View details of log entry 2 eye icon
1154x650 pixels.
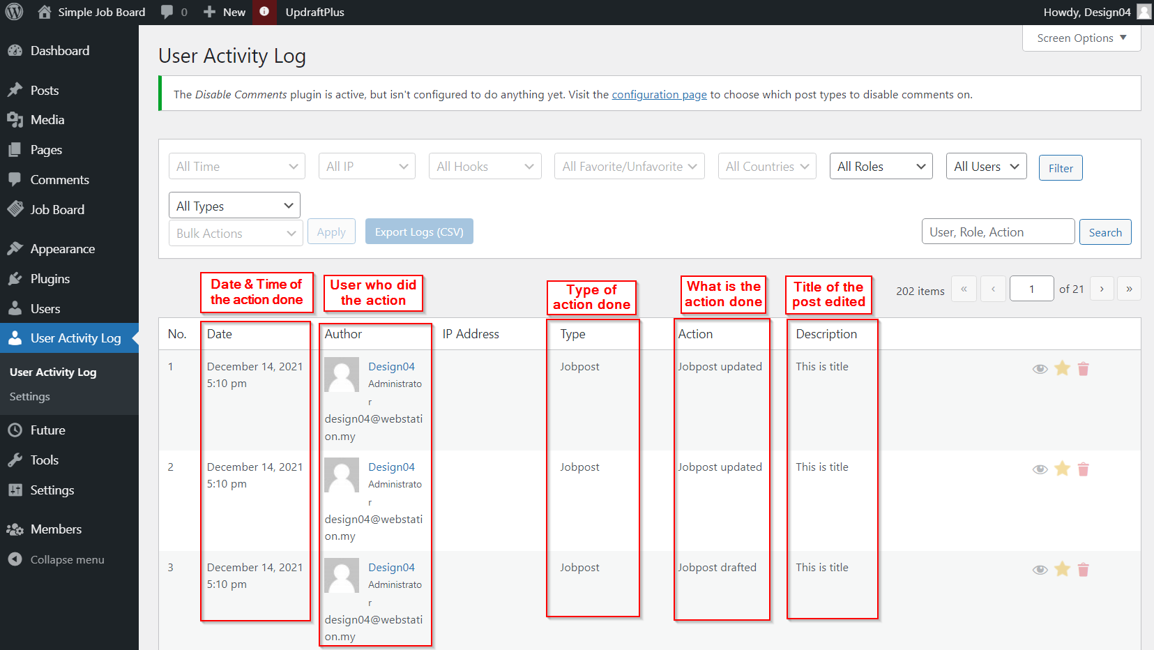tap(1040, 469)
